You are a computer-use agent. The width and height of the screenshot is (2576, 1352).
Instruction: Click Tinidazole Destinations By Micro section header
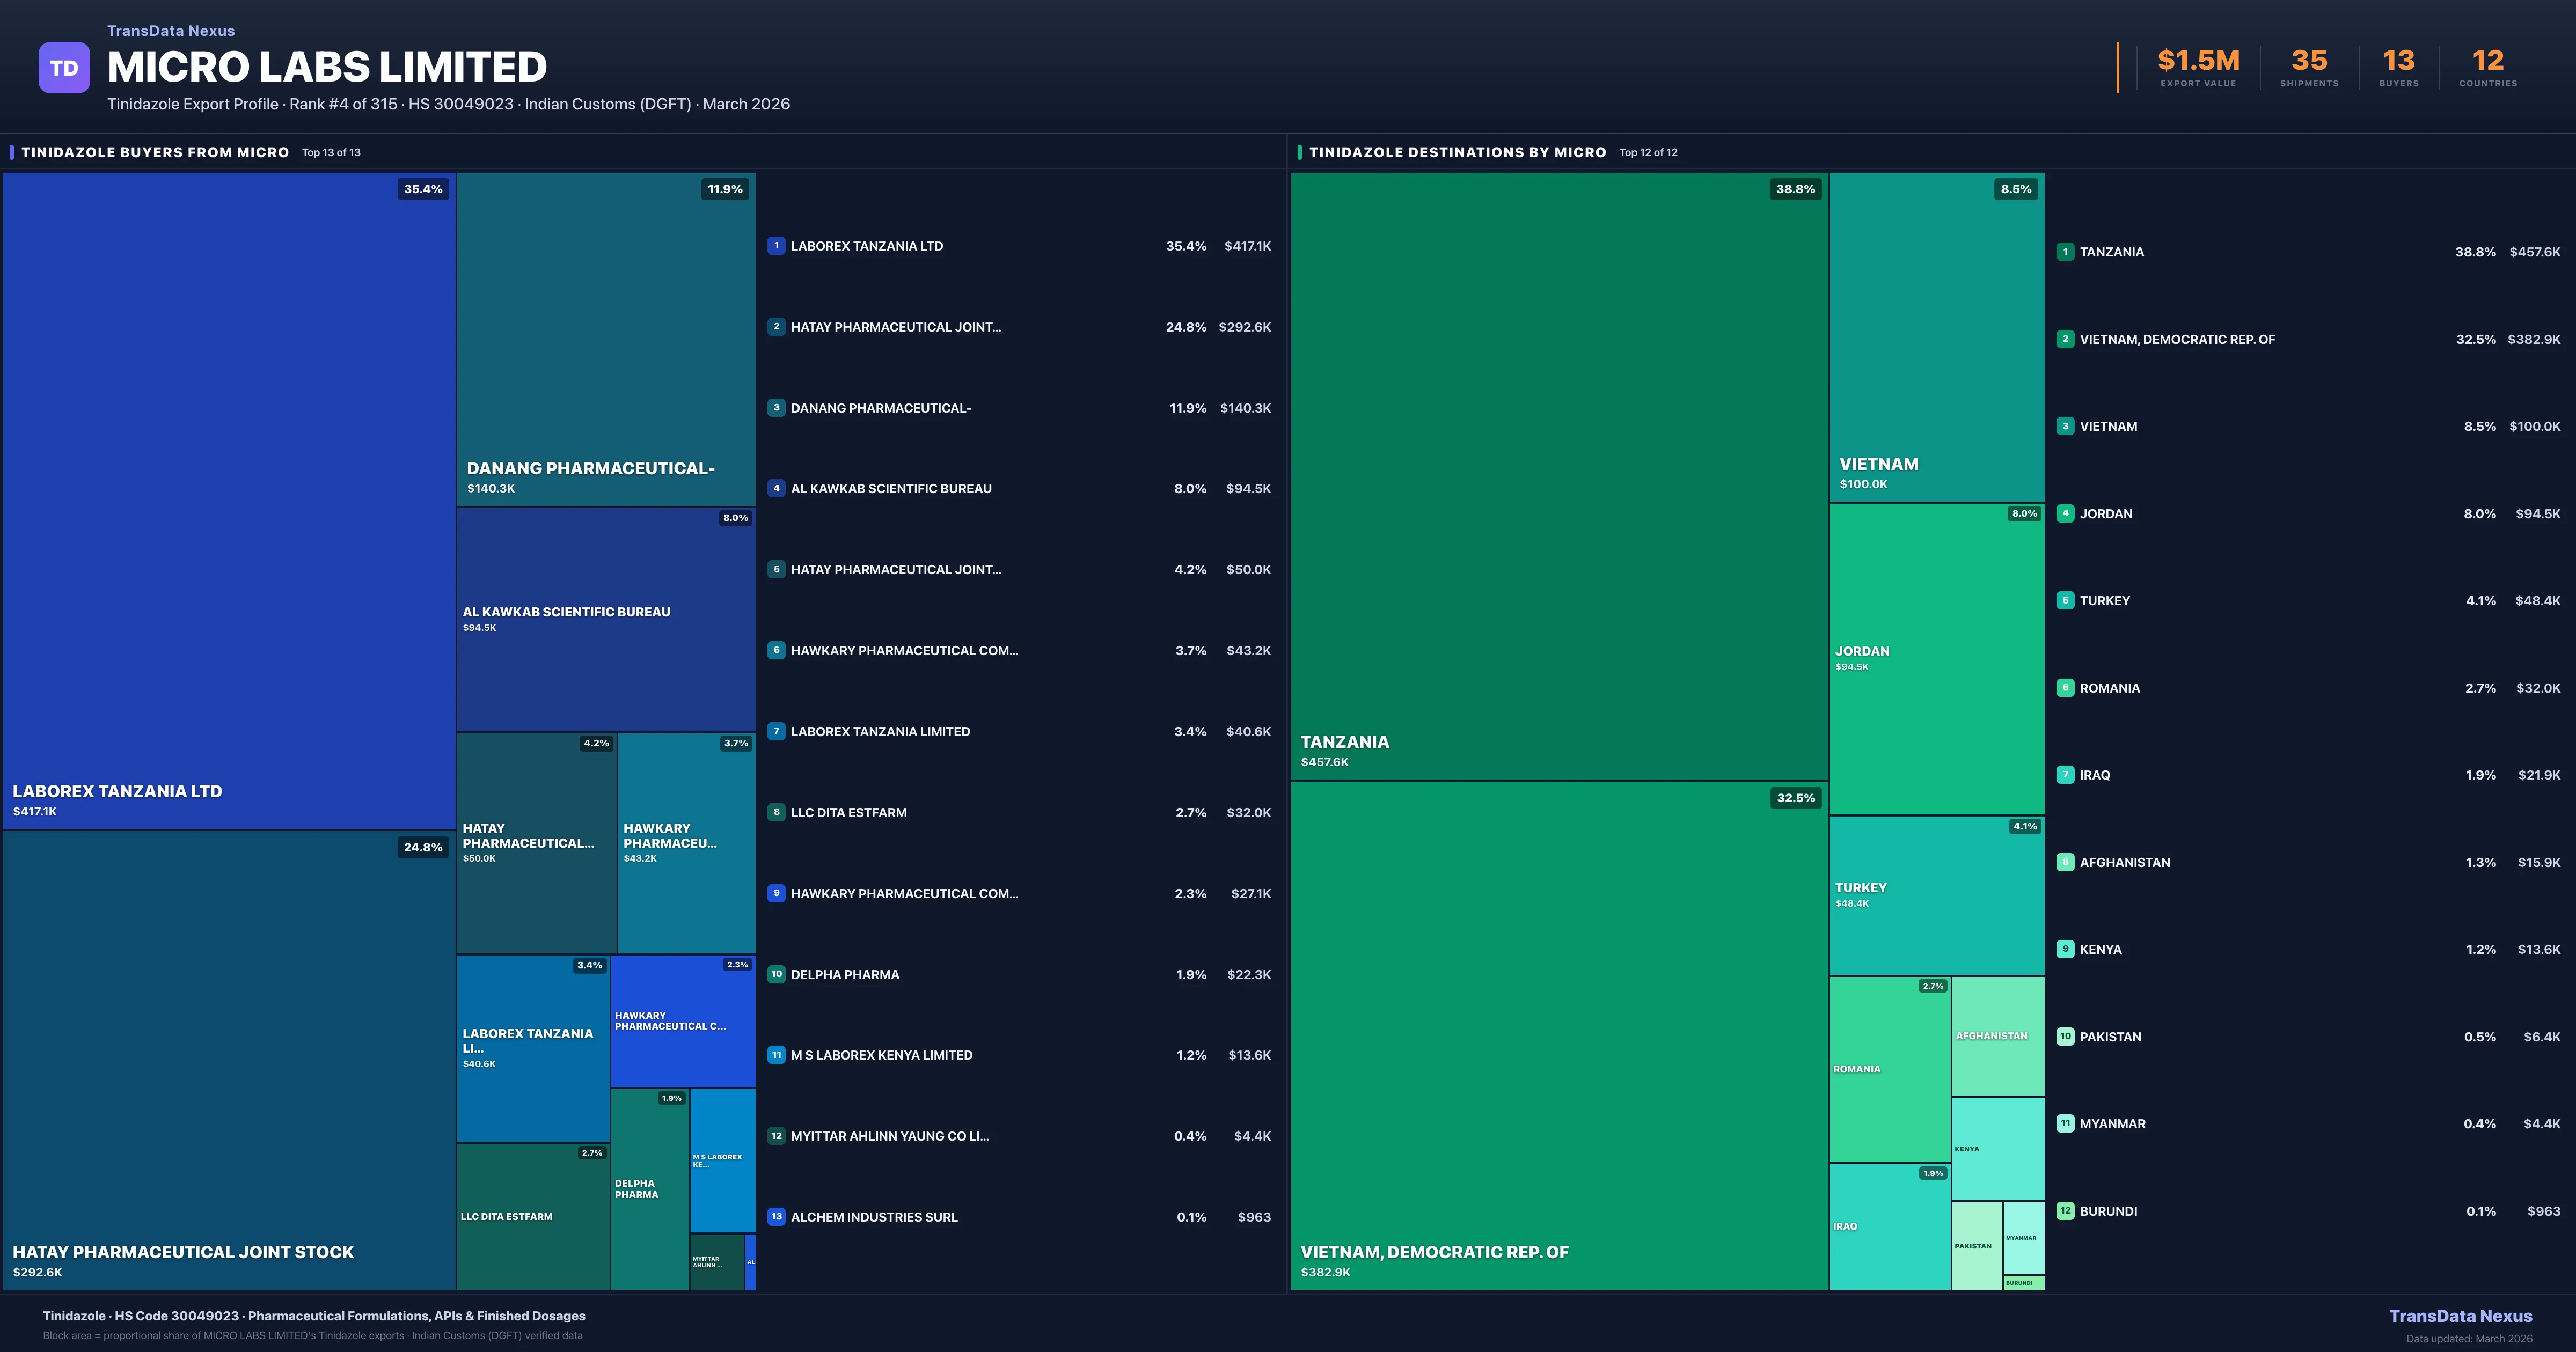click(1457, 152)
